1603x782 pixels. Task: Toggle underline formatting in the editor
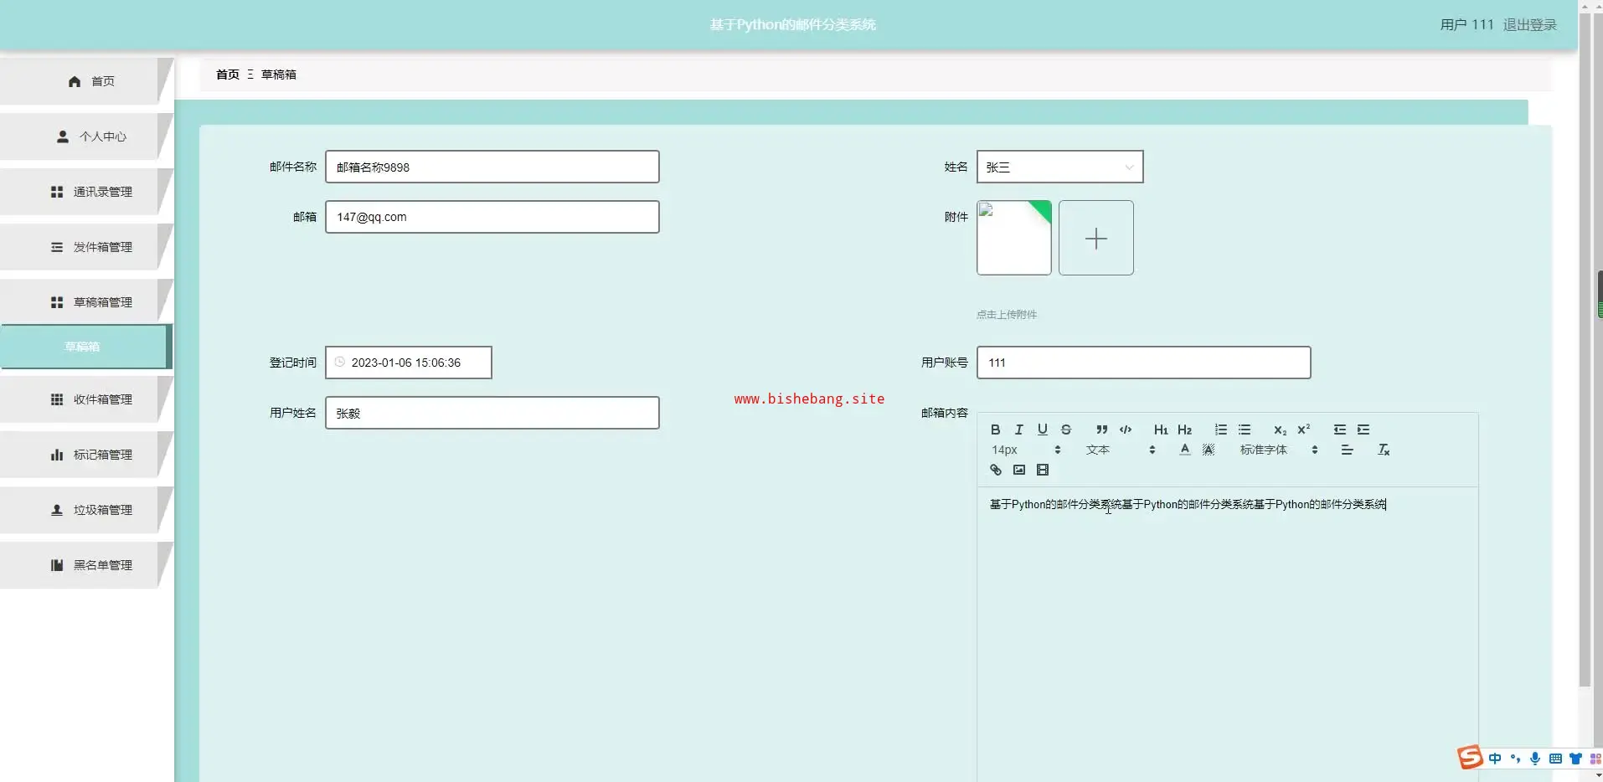[1042, 430]
